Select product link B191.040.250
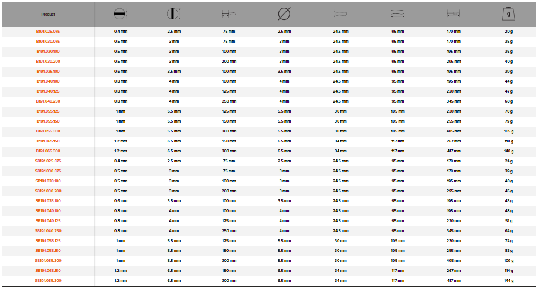538x289 pixels. point(48,101)
